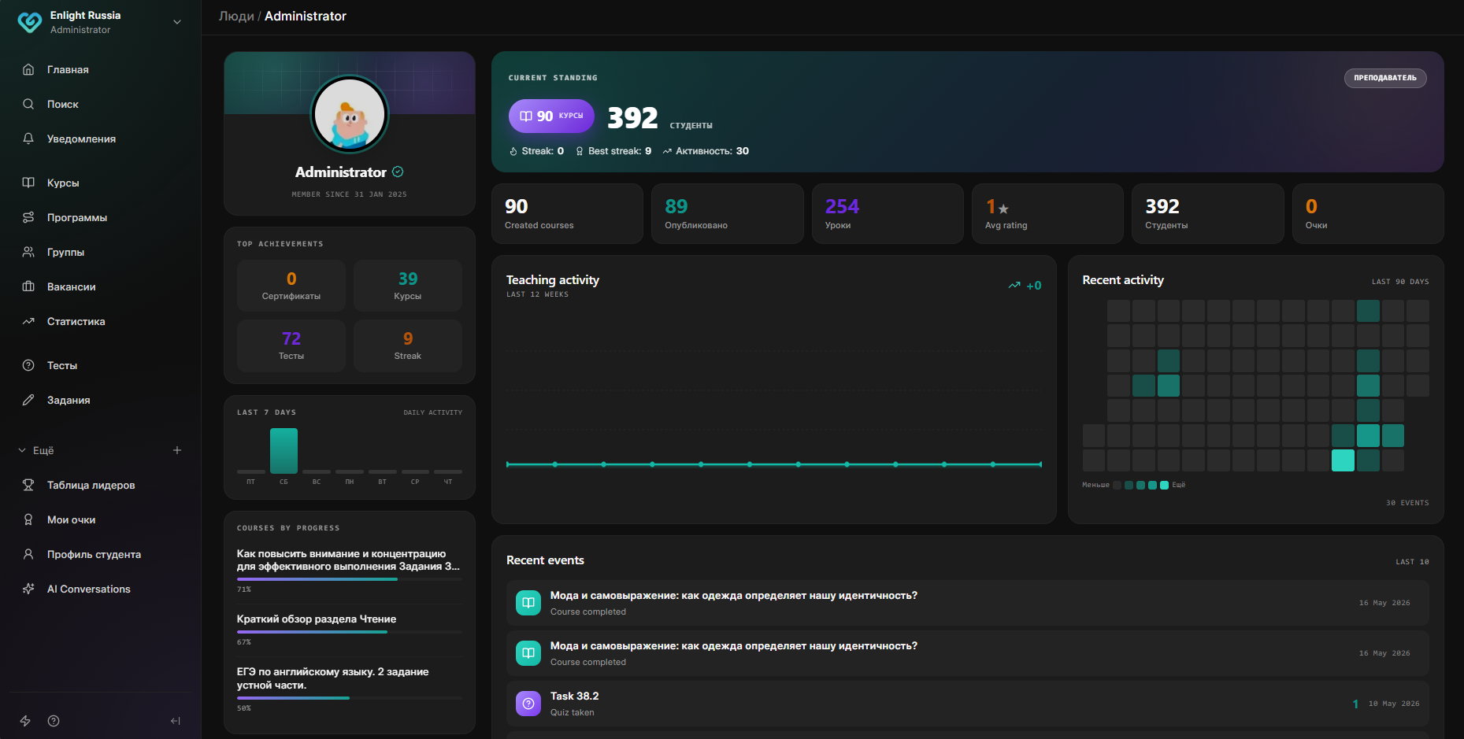
Task: Click the Таблица лидеров trophy icon
Action: (x=28, y=485)
